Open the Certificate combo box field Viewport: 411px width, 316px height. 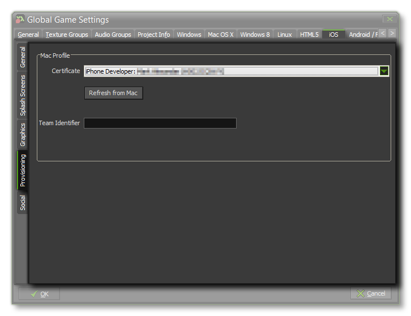click(x=231, y=71)
